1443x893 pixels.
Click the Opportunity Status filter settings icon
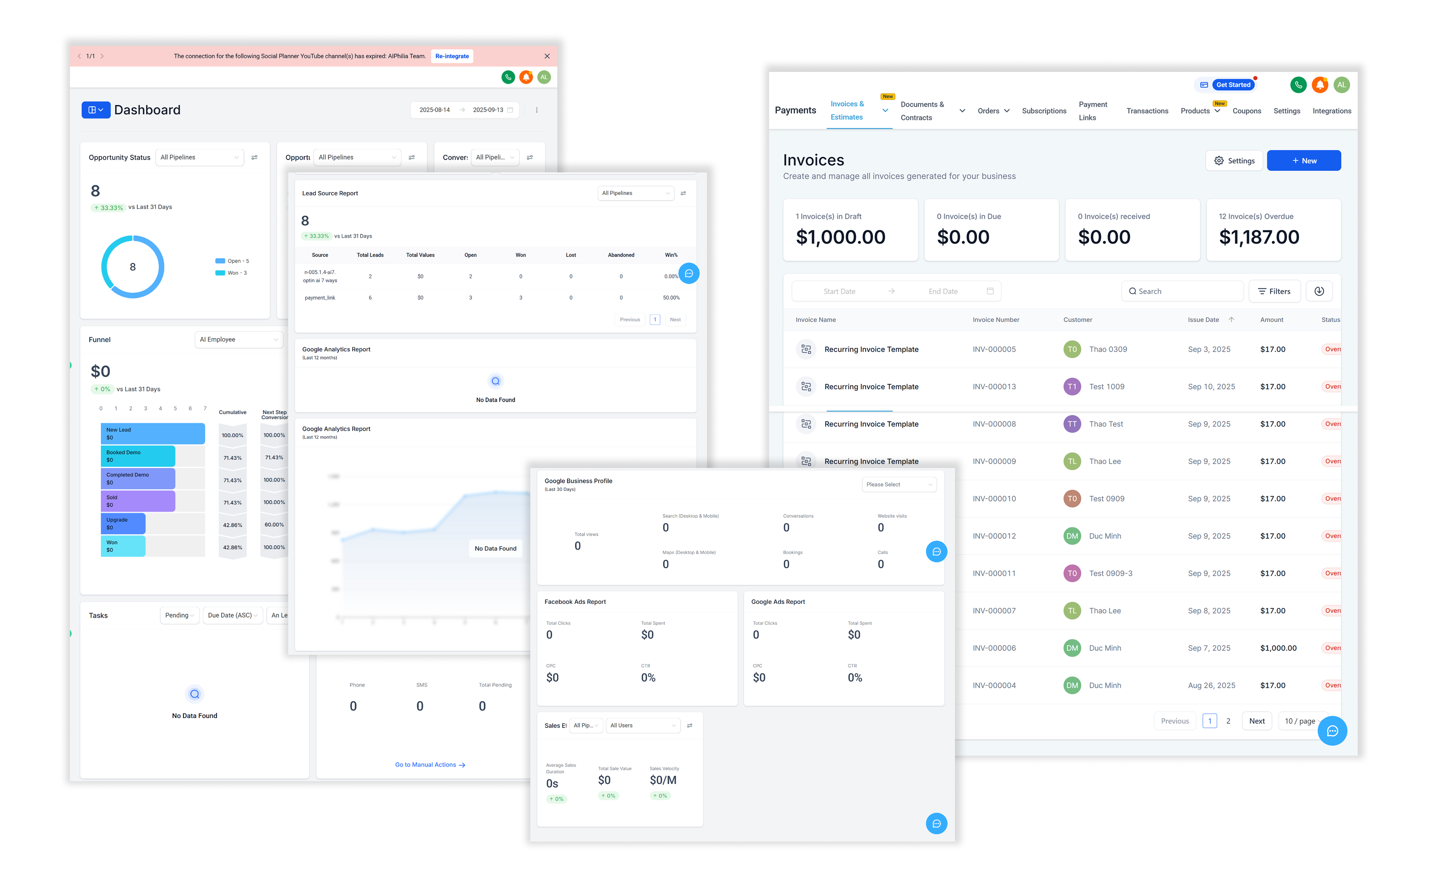(255, 158)
